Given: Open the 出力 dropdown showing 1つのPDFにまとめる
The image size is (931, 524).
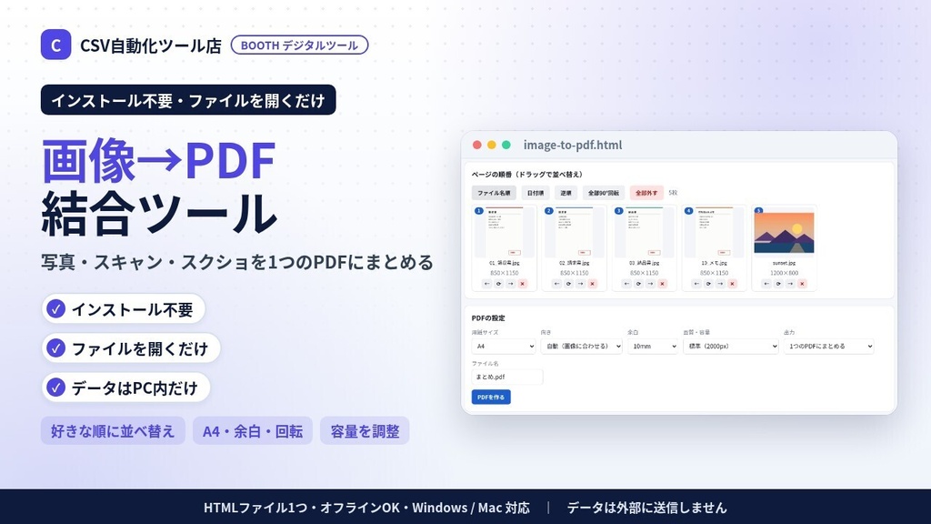Looking at the screenshot, I should [829, 346].
